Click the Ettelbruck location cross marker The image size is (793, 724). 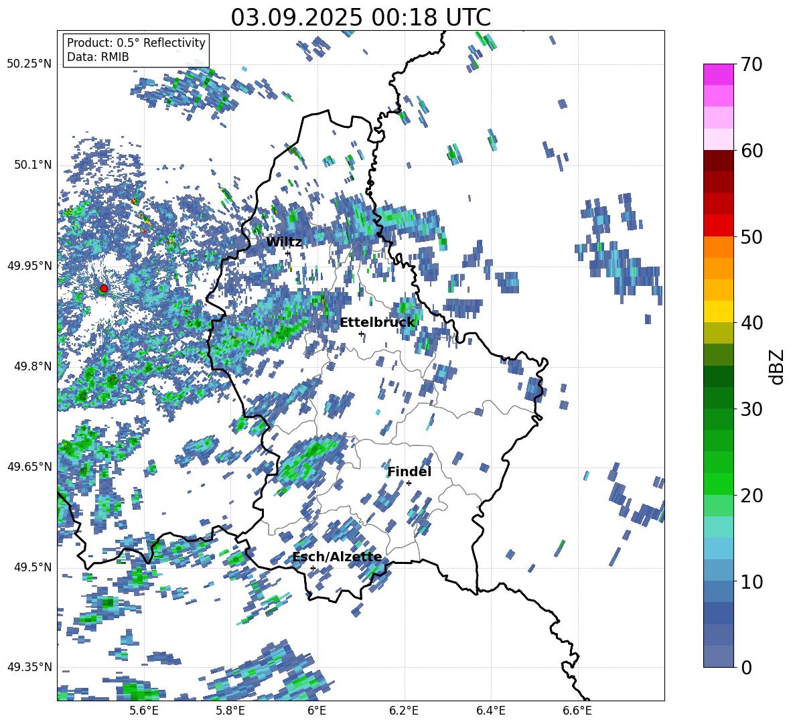pos(361,334)
